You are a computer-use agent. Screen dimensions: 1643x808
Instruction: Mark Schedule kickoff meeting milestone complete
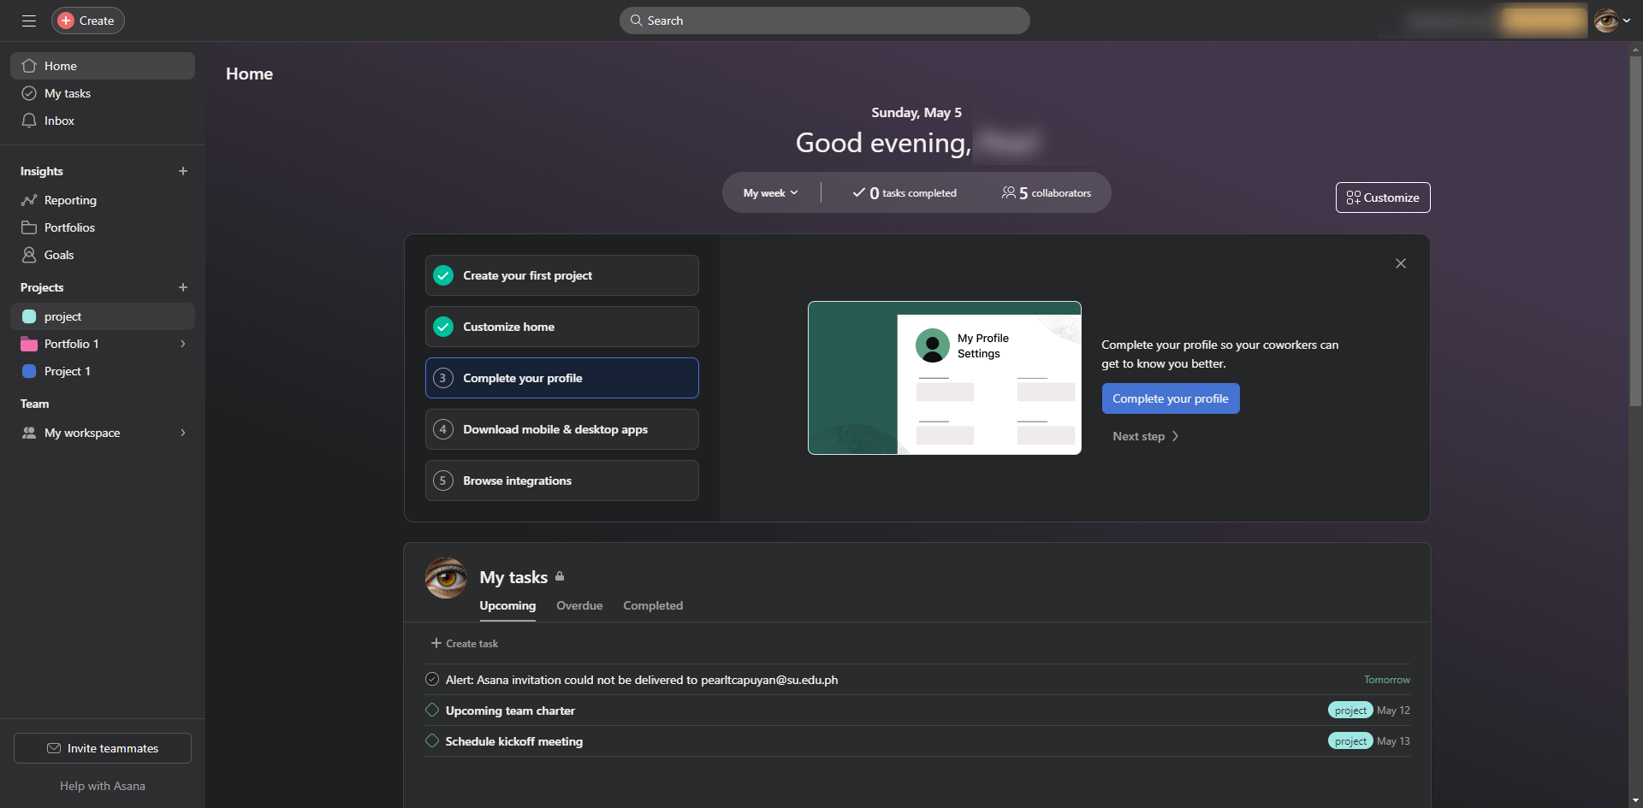[432, 741]
